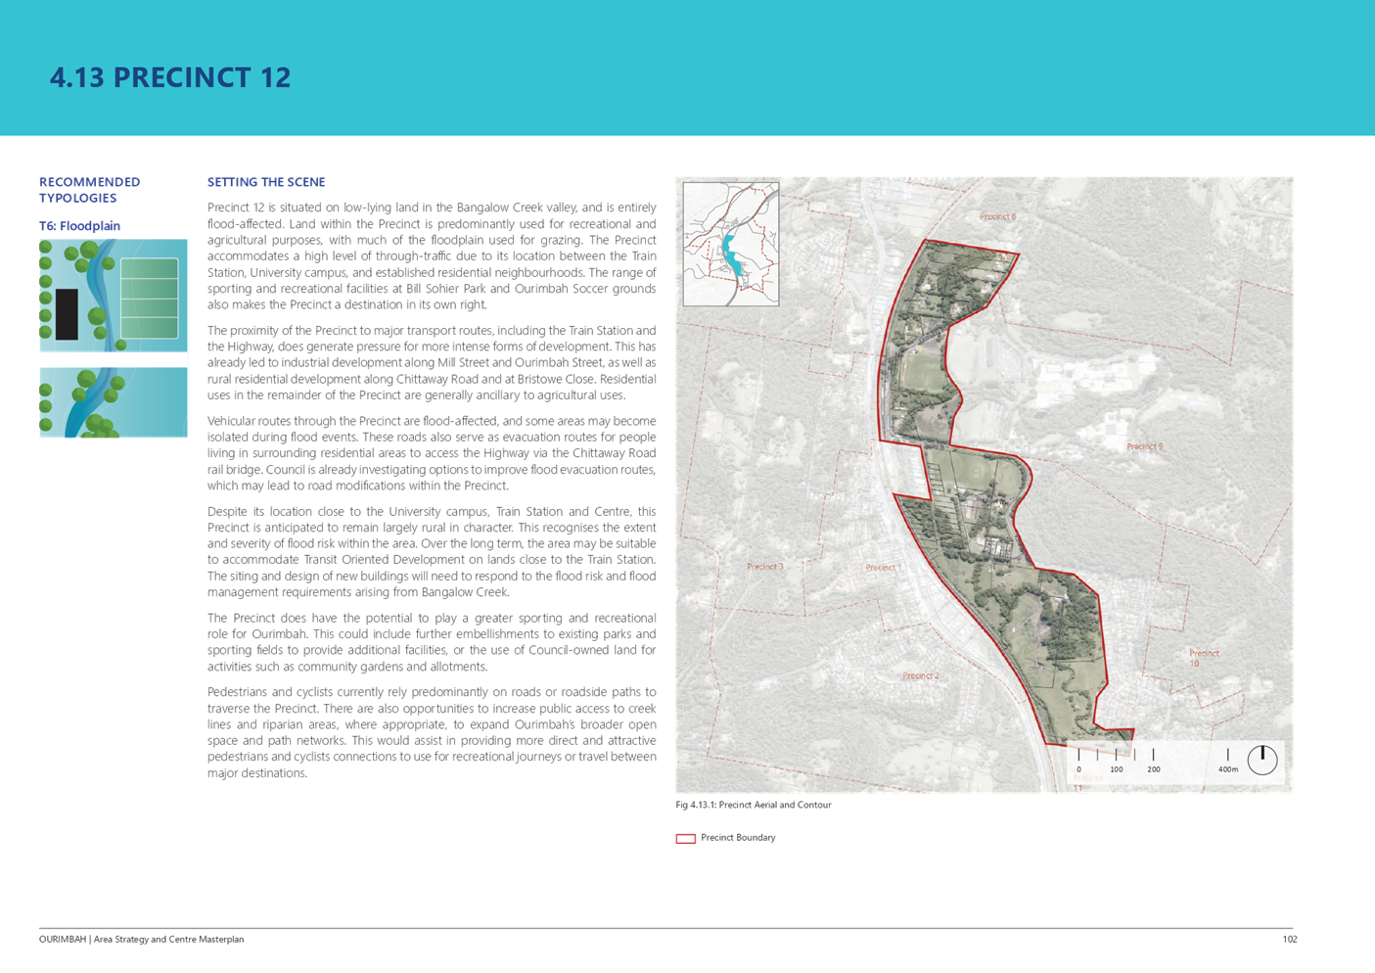Click the figure caption below the map
This screenshot has width=1375, height=973.
(754, 806)
